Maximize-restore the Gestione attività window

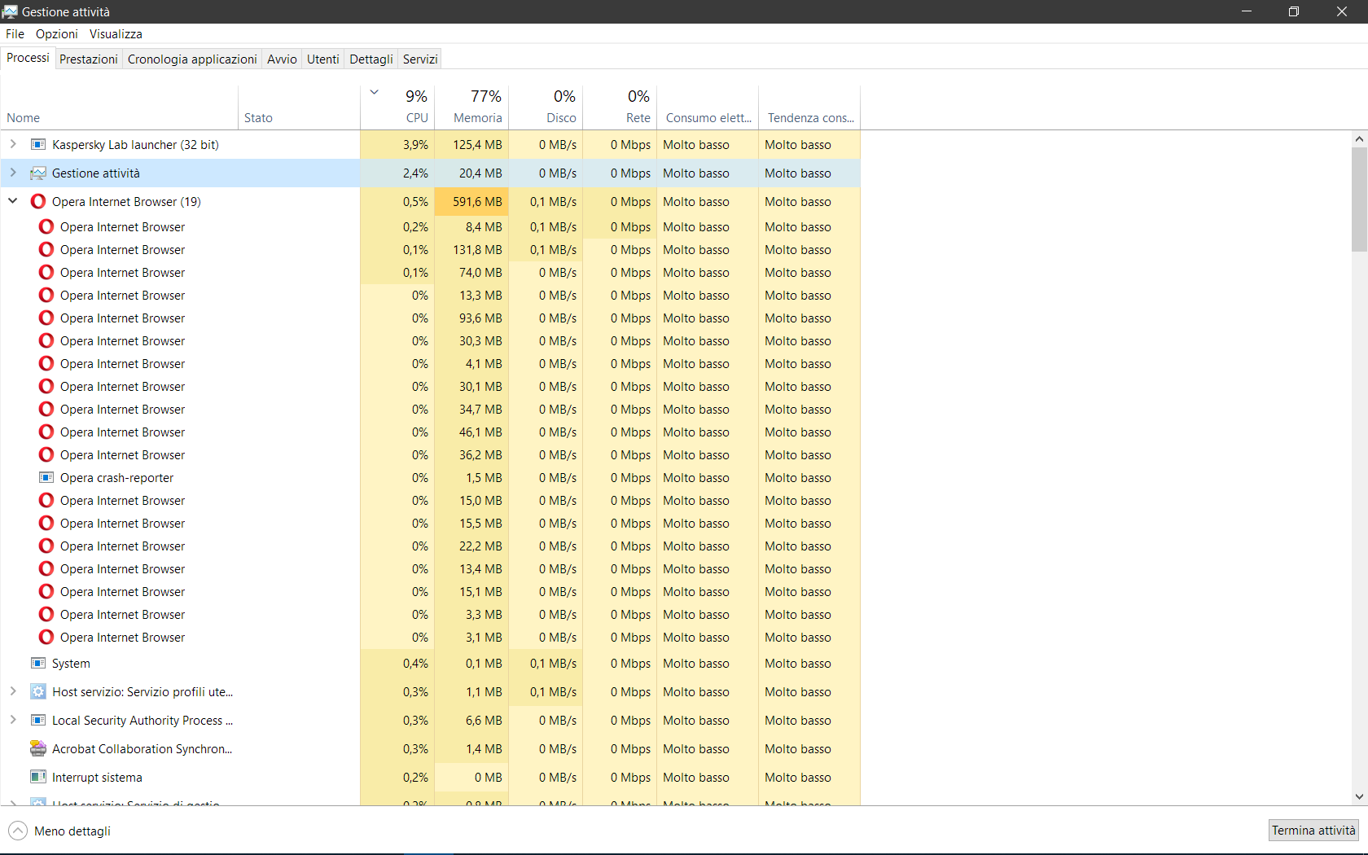(x=1293, y=11)
